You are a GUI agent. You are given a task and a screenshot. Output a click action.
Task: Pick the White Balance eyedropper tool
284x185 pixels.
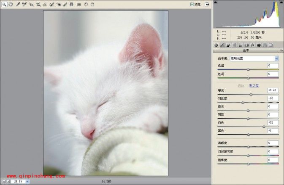[x=18, y=4]
